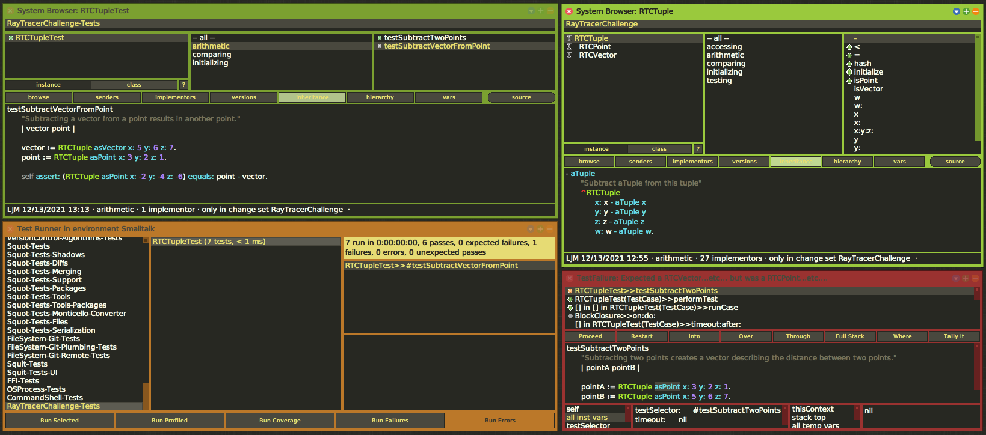Click the test icon beside testSubtractTwoPoints in the method list
Viewport: 986px width, 435px height.
coord(380,38)
